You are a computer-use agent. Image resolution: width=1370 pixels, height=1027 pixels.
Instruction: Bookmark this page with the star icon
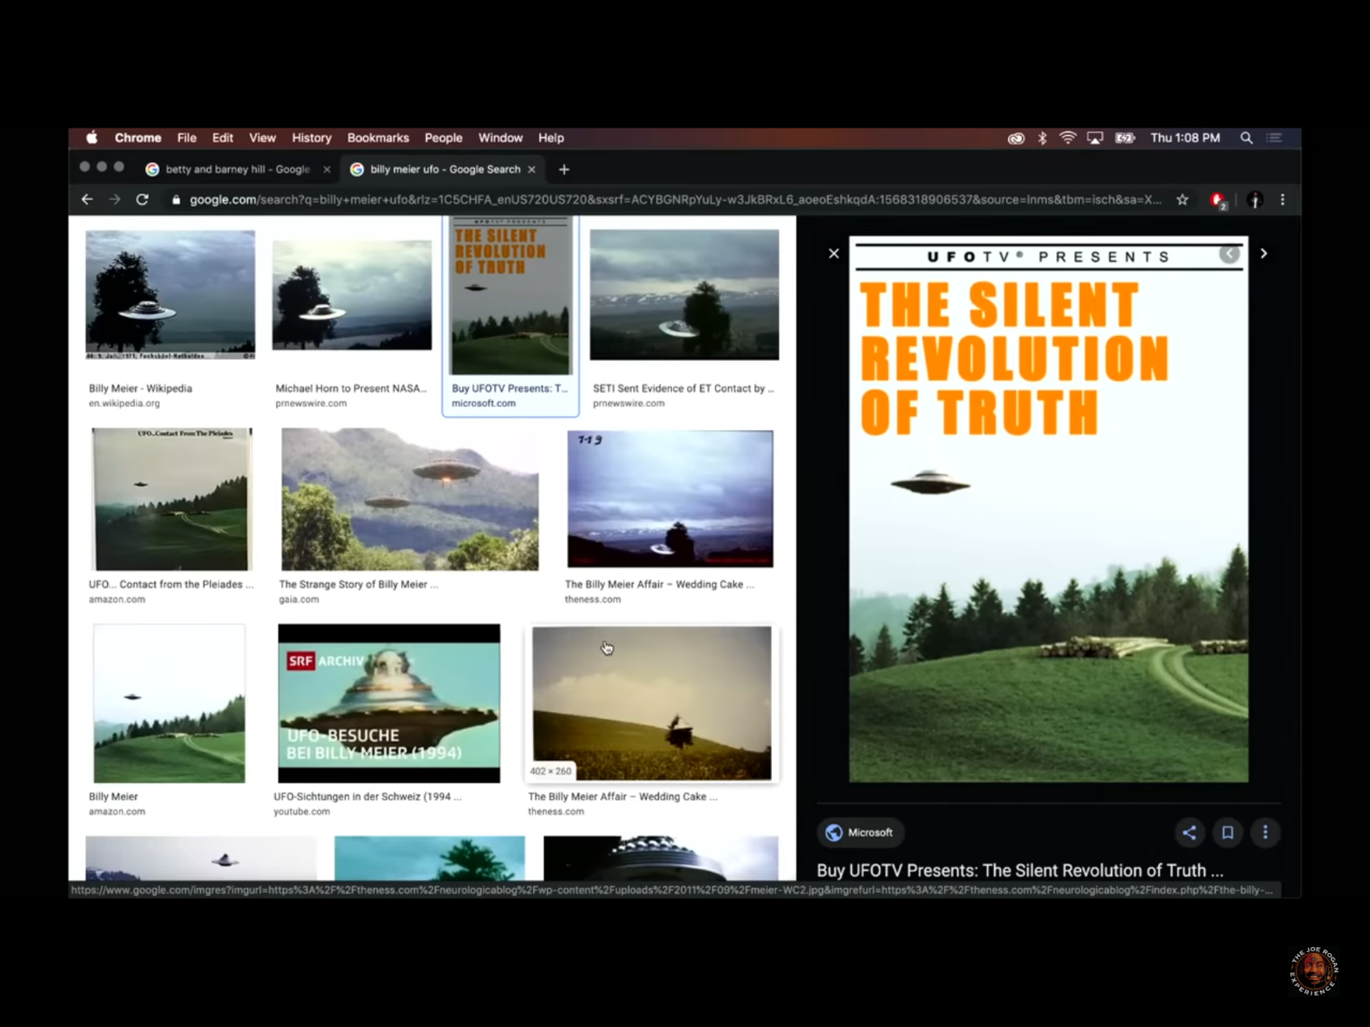pos(1182,199)
